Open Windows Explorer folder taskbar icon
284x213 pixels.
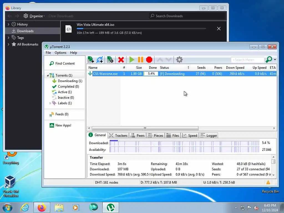tap(59, 207)
